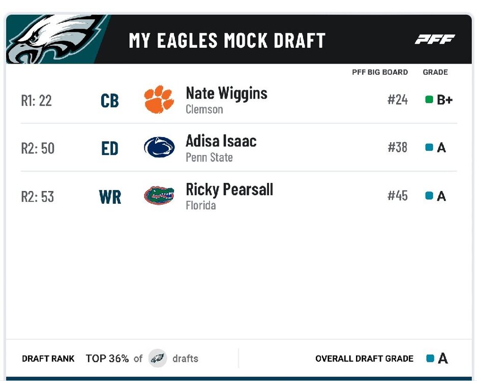The width and height of the screenshot is (477, 381).
Task: Select the Adisa Isaac player name
Action: pos(221,141)
